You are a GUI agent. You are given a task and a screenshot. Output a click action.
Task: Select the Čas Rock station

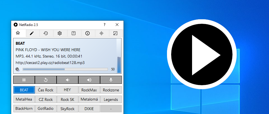tap(46, 90)
